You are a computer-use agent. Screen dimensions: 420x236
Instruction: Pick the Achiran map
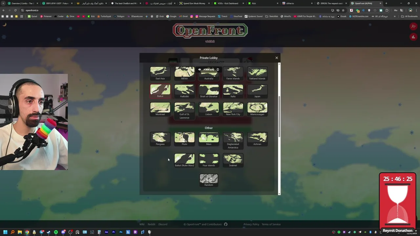tap(257, 139)
